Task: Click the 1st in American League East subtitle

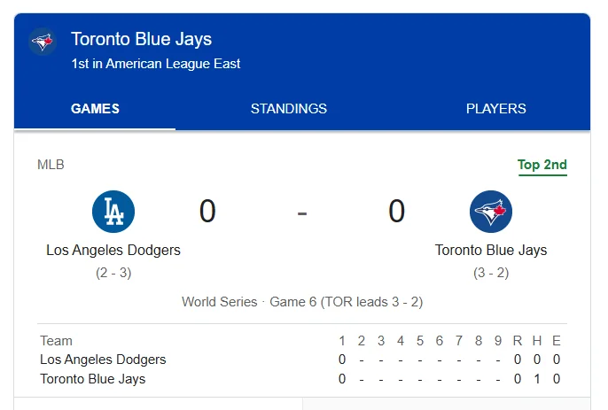Action: (156, 64)
